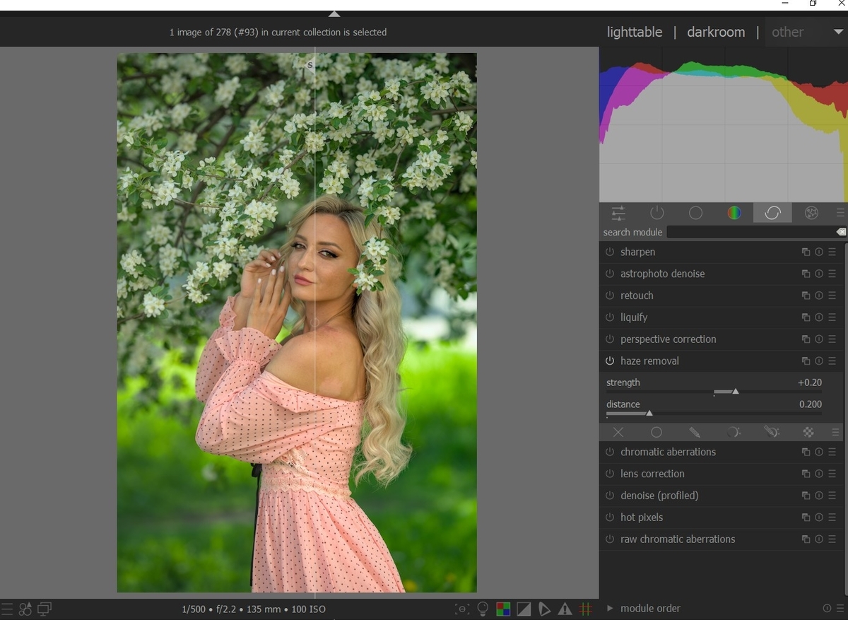Viewport: 848px width, 620px height.
Task: Collapse the top panel arrow
Action: pos(334,13)
